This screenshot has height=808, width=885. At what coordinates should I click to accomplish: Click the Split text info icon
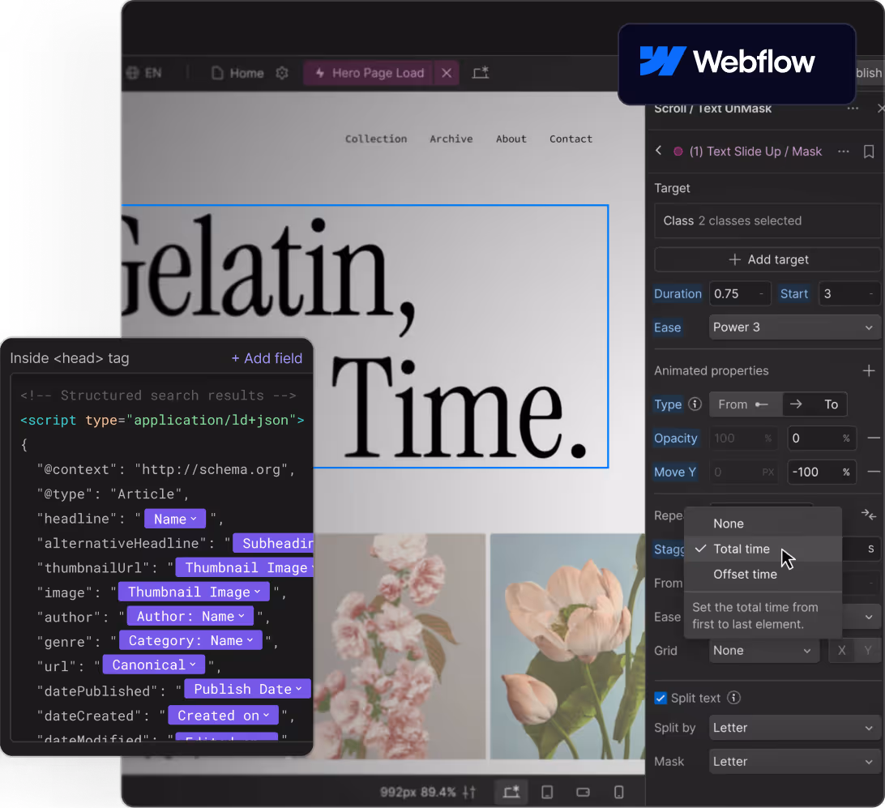(x=733, y=698)
